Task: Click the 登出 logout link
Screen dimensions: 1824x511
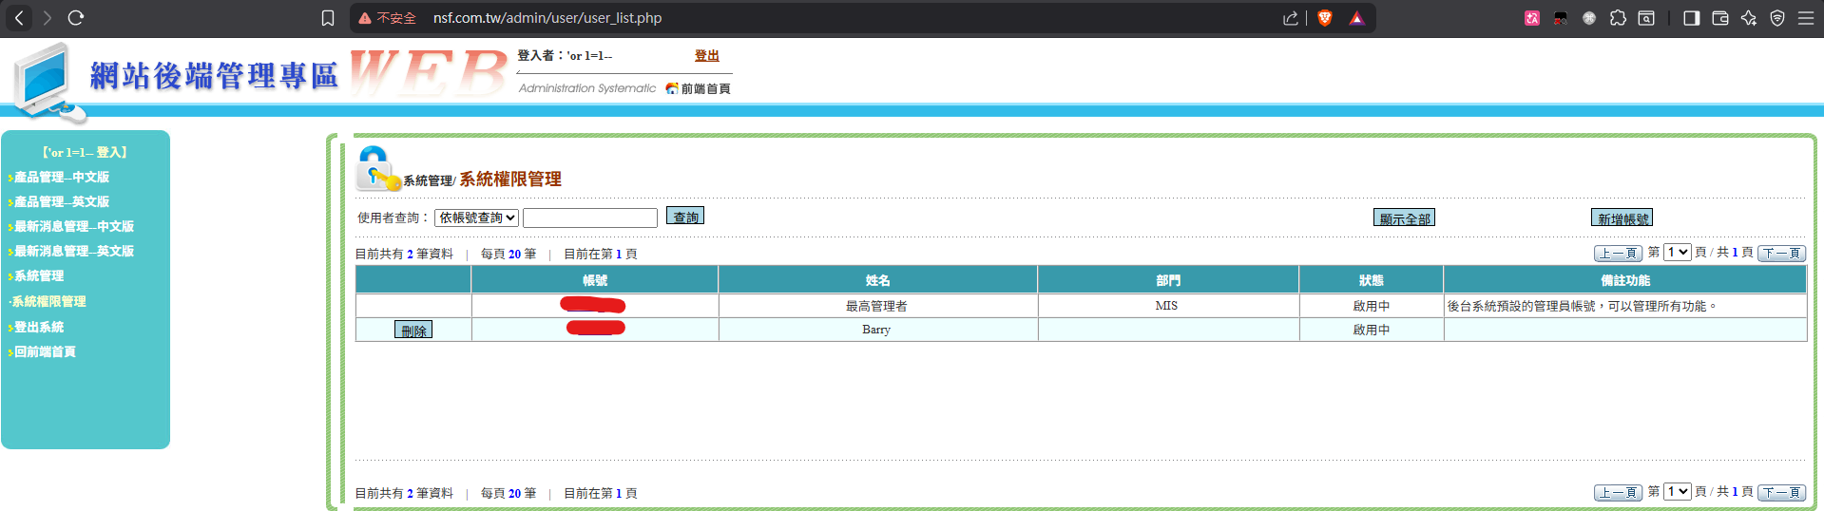Action: click(706, 56)
